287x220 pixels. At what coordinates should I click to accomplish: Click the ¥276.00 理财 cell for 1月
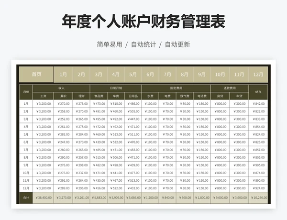(81, 104)
